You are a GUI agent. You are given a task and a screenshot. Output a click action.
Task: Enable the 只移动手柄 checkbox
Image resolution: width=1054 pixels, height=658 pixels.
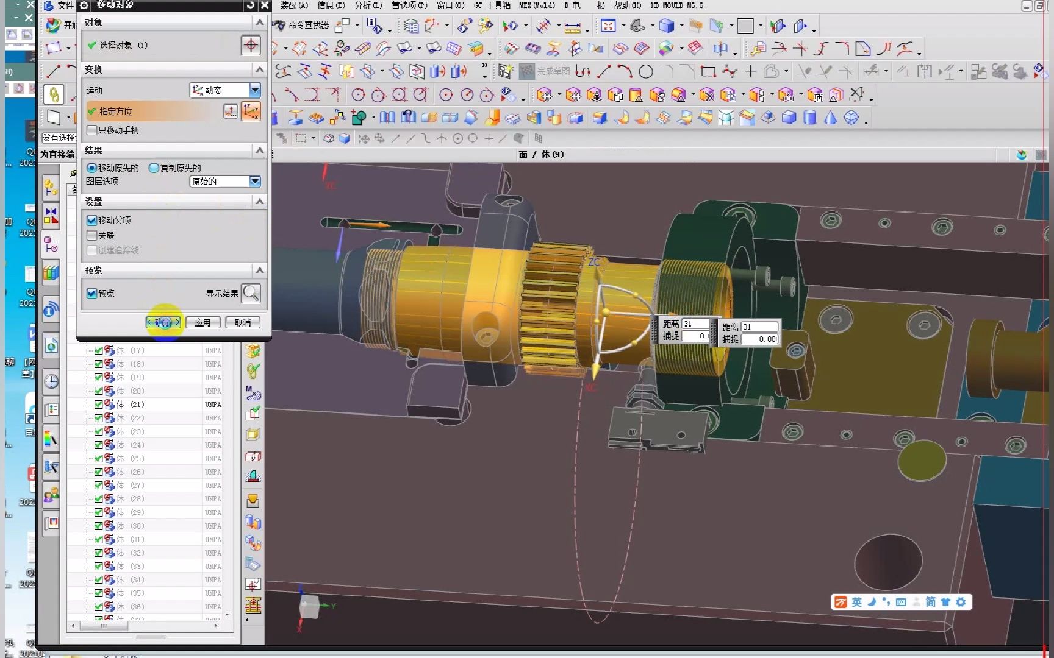pos(92,130)
